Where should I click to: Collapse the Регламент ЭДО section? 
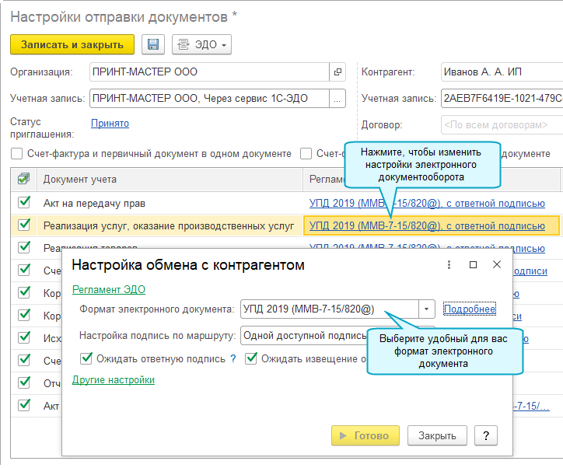coord(109,289)
